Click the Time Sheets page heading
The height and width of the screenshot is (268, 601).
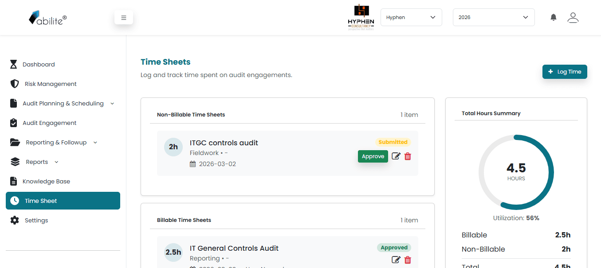[x=165, y=62]
